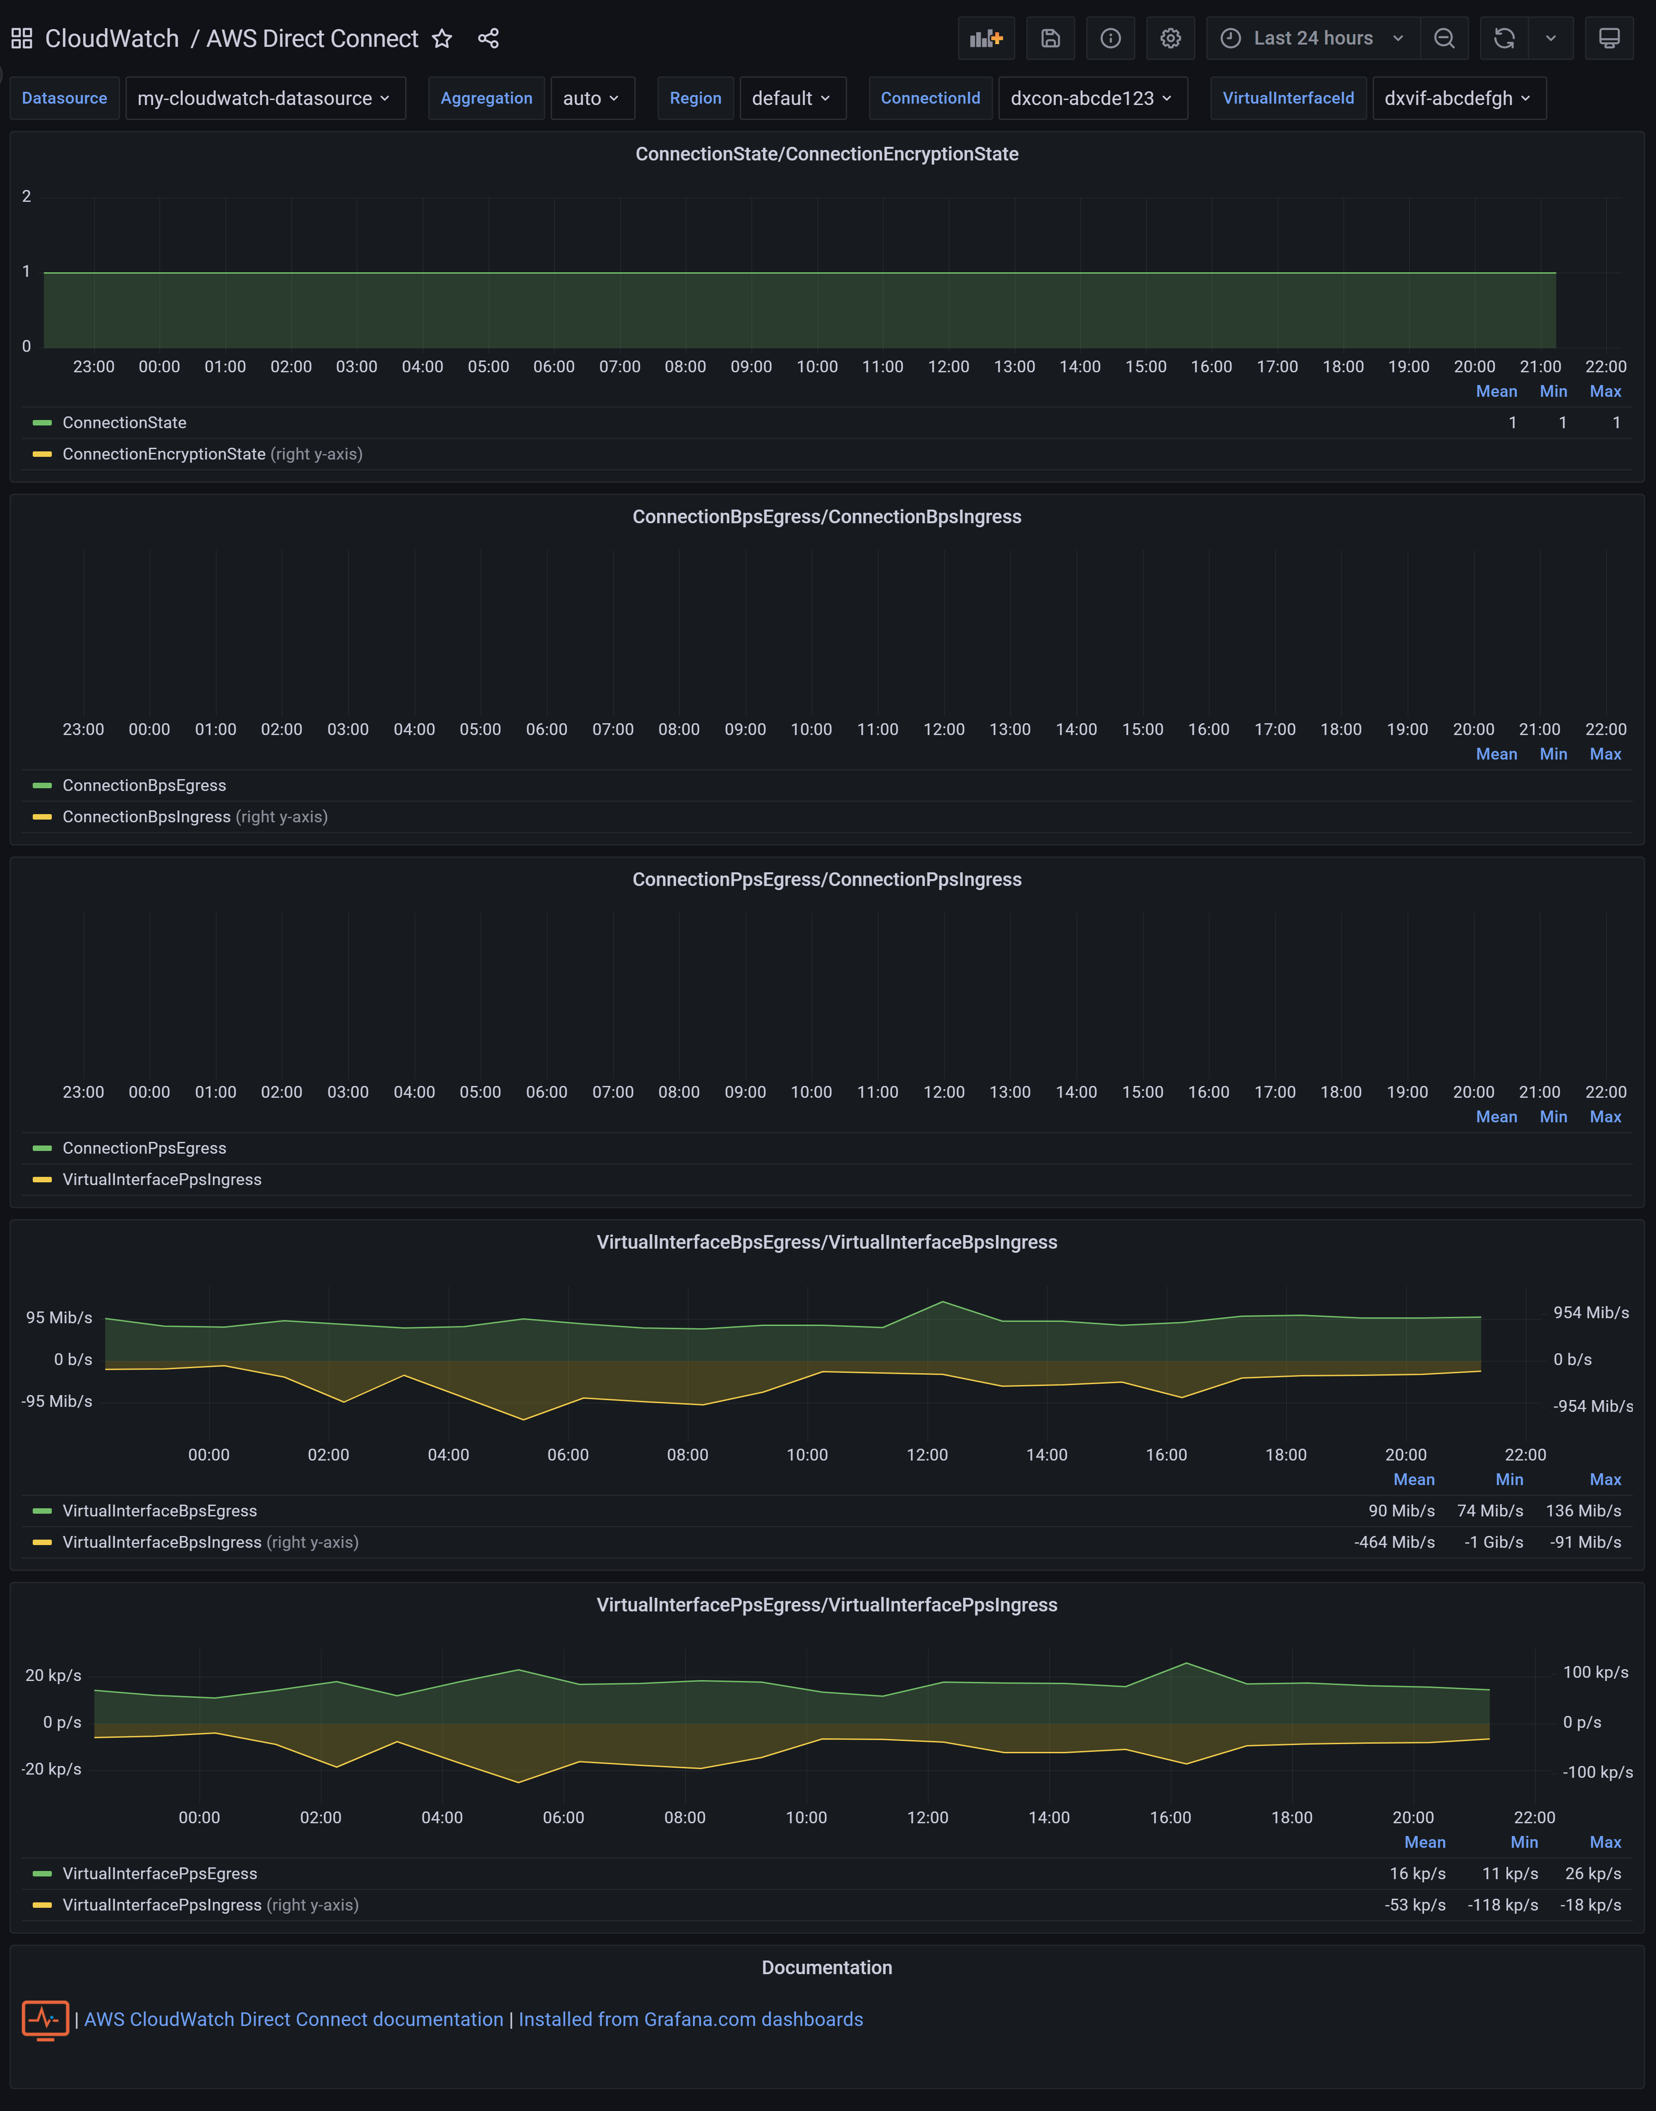Toggle ConnectionBpsIngress series visibility
The image size is (1656, 2111).
tap(146, 817)
